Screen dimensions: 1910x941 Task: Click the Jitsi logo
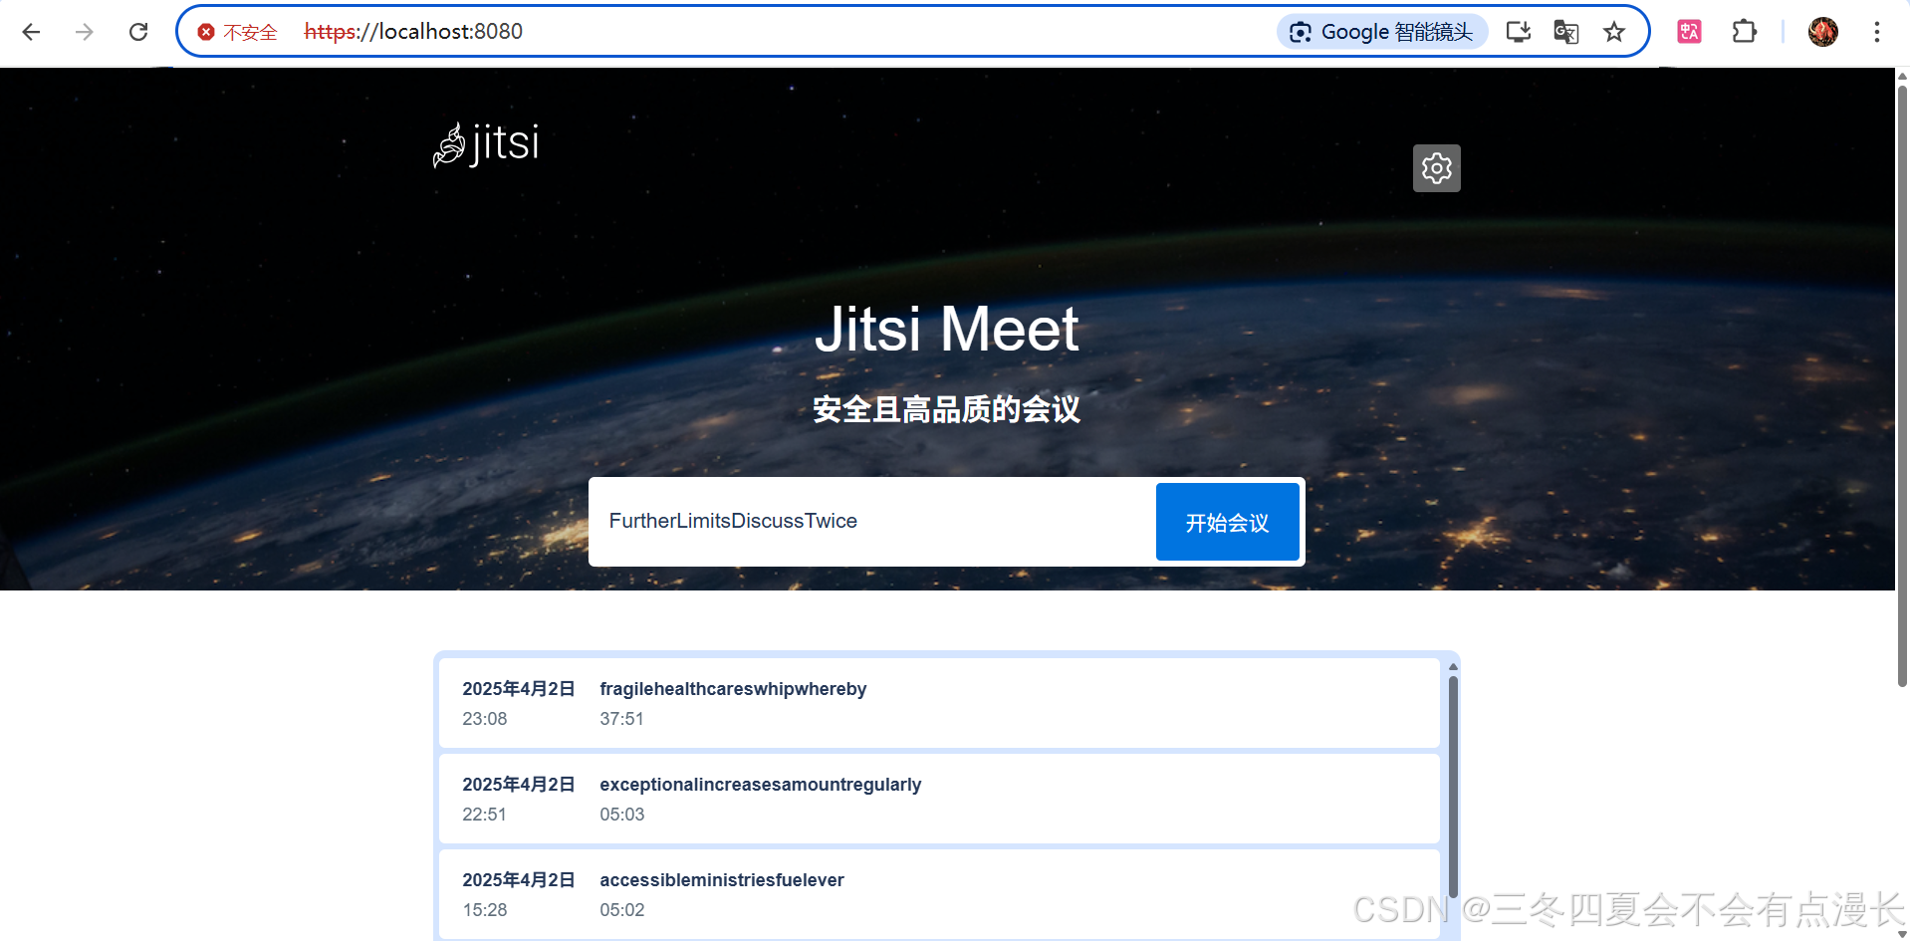click(x=486, y=144)
